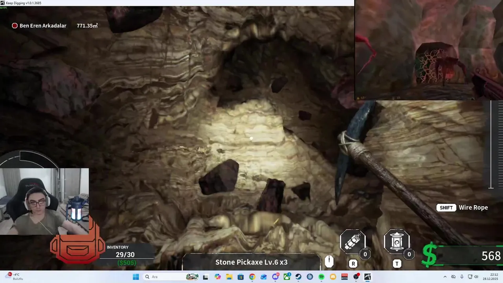Open Outlook from the taskbar
Image resolution: width=503 pixels, height=283 pixels.
(x=264, y=277)
